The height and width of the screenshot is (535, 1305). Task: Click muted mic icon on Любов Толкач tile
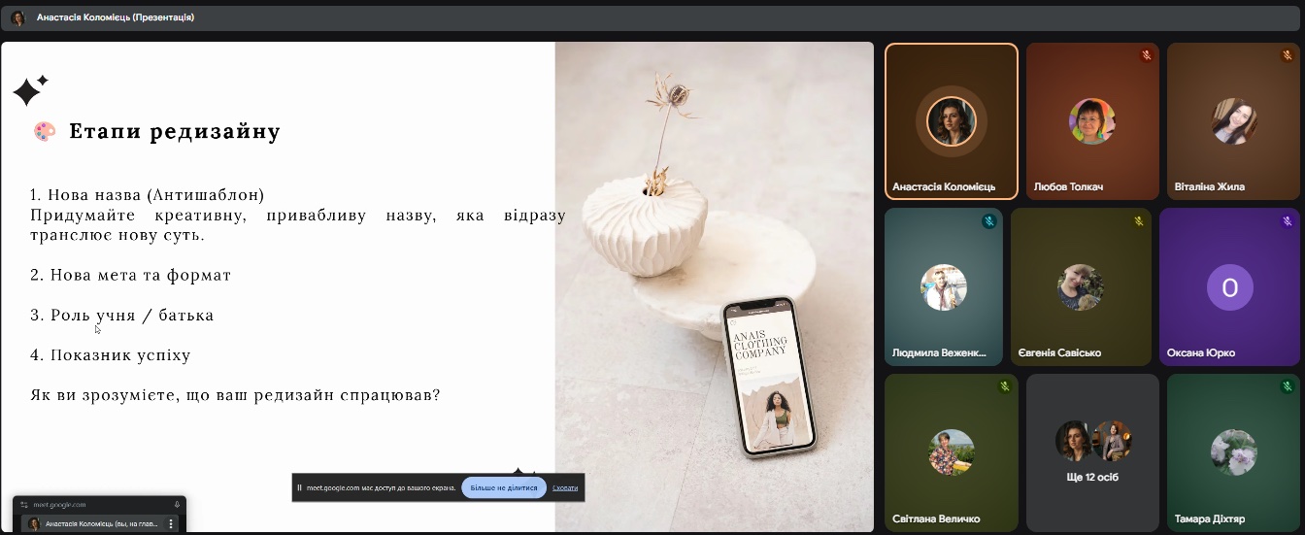pos(1146,55)
